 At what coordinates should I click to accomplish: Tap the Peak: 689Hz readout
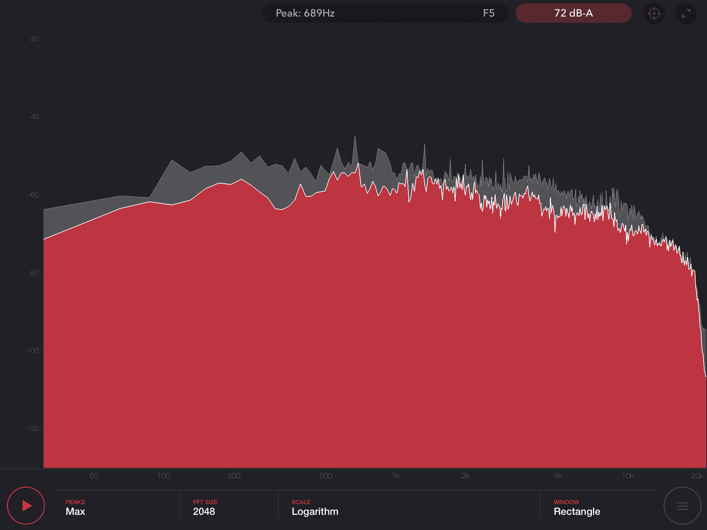point(305,13)
